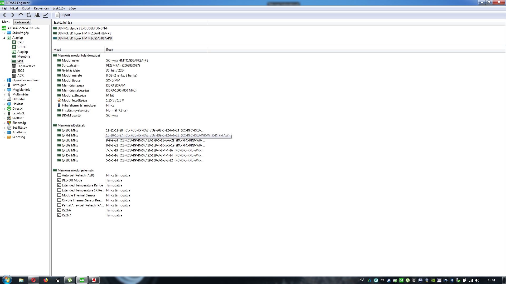Expand the Megjelenítés tree node

click(4, 90)
